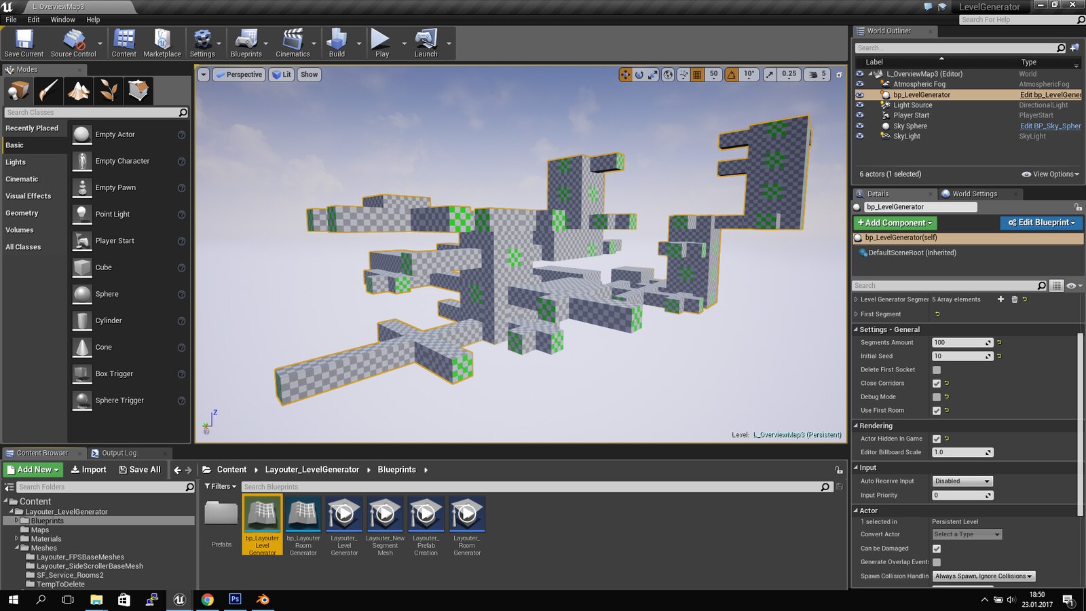1086x611 pixels.
Task: Open Source Control from the toolbar
Action: point(73,43)
